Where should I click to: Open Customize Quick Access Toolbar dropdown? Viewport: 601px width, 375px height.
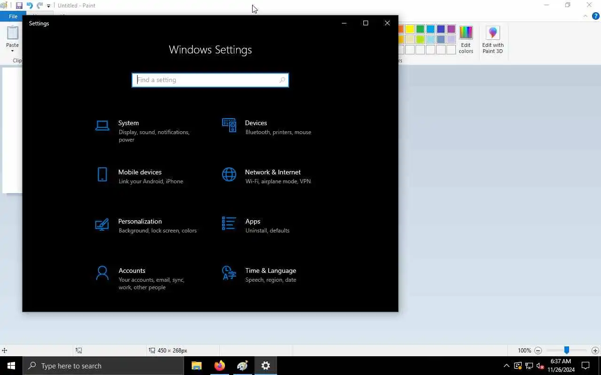click(48, 6)
